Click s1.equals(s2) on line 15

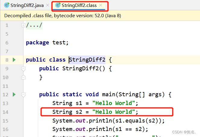point(137,121)
